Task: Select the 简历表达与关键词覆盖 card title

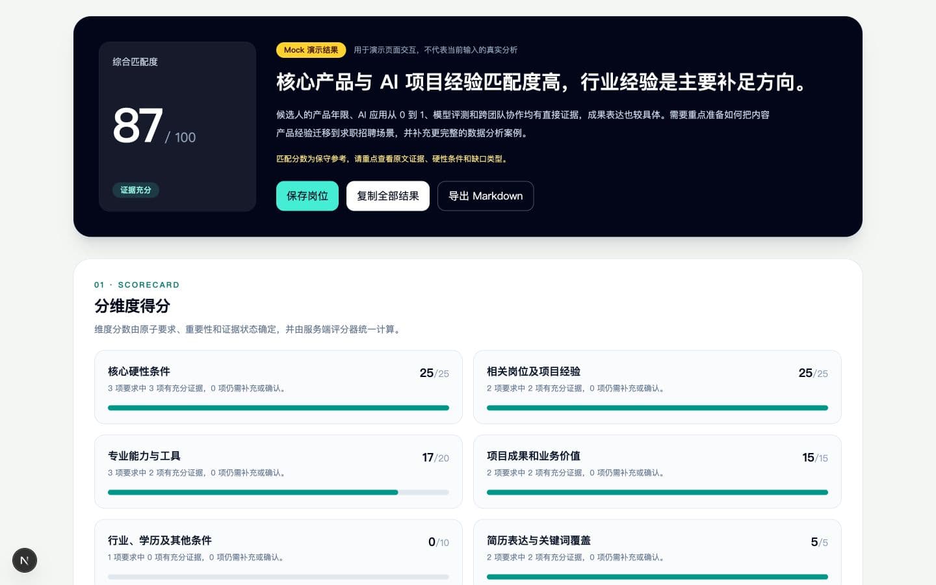Action: [539, 540]
